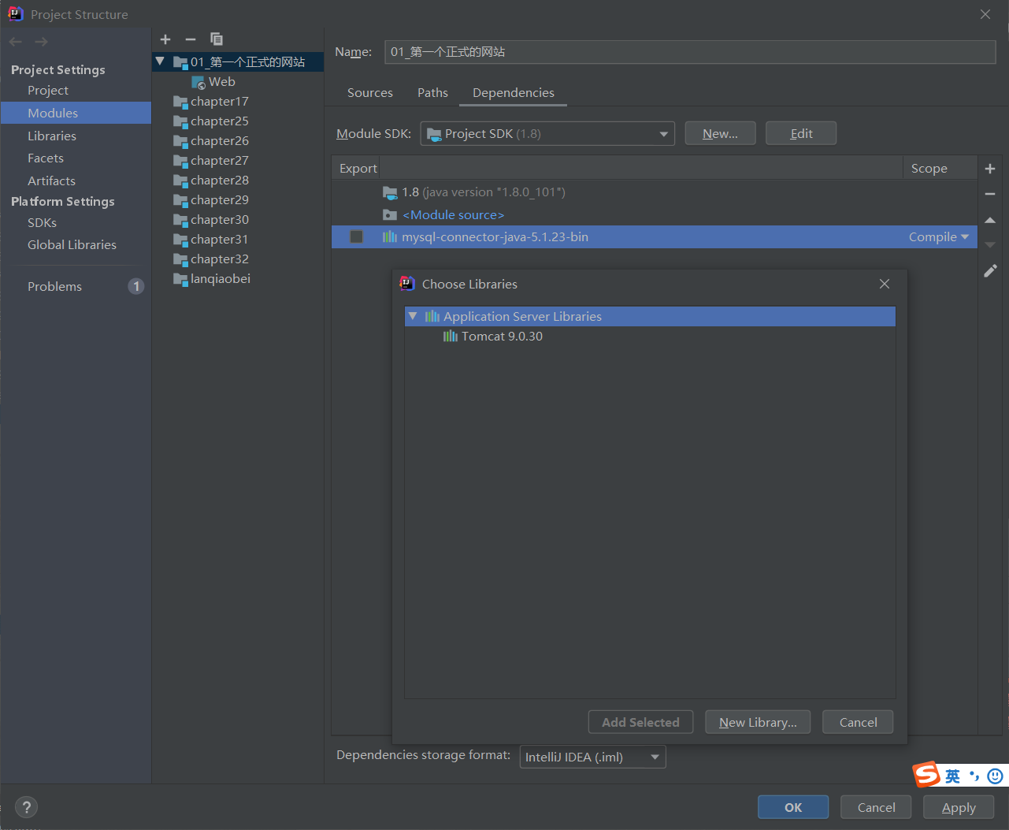
Task: Open Artifacts settings section
Action: point(51,181)
